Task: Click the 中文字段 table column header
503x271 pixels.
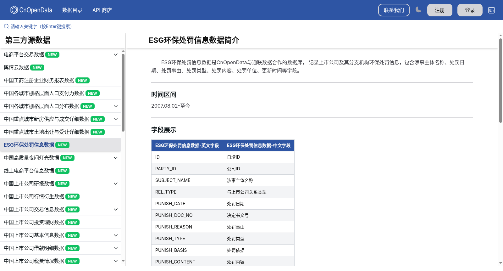Action: point(259,146)
